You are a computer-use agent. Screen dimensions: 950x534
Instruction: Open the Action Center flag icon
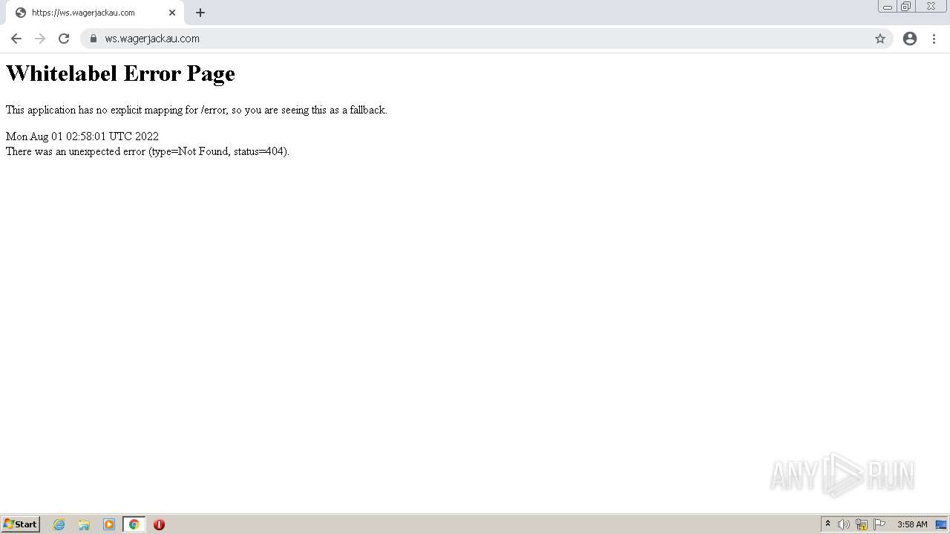[x=879, y=524]
